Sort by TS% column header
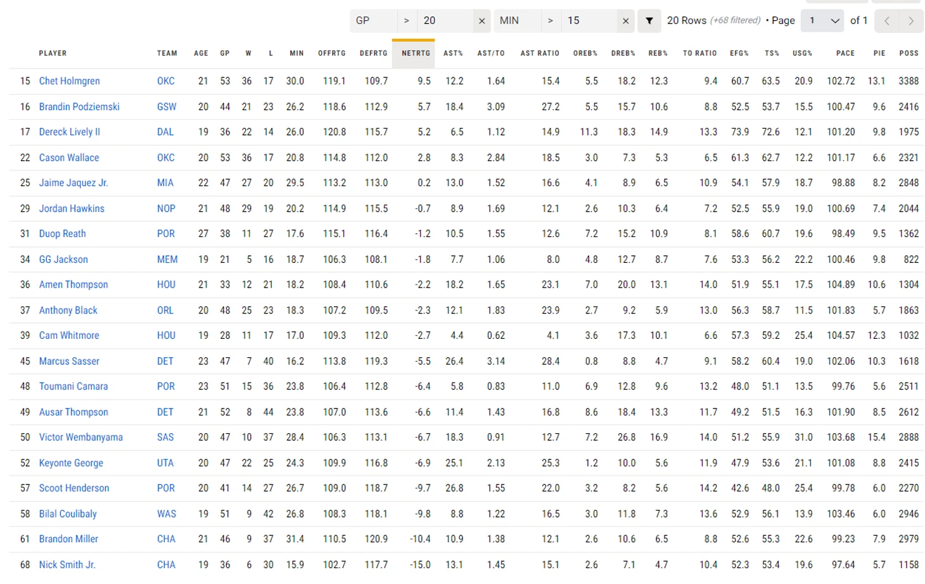This screenshot has height=584, width=925. [772, 53]
